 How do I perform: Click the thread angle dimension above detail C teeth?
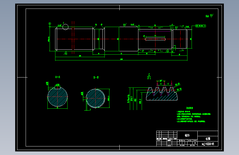(161, 81)
